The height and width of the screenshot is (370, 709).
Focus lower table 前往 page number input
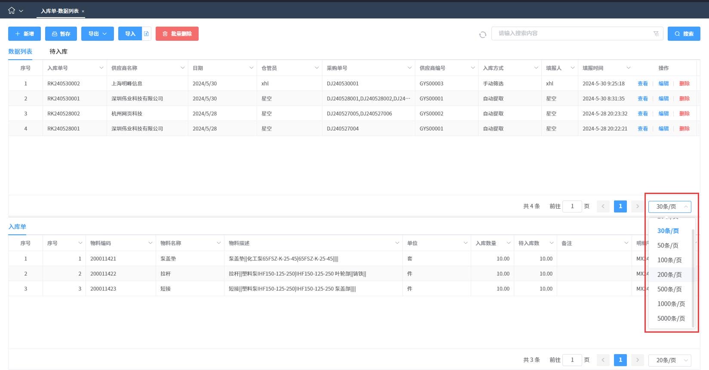(572, 360)
